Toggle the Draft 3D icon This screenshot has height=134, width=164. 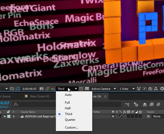click(x=136, y=104)
